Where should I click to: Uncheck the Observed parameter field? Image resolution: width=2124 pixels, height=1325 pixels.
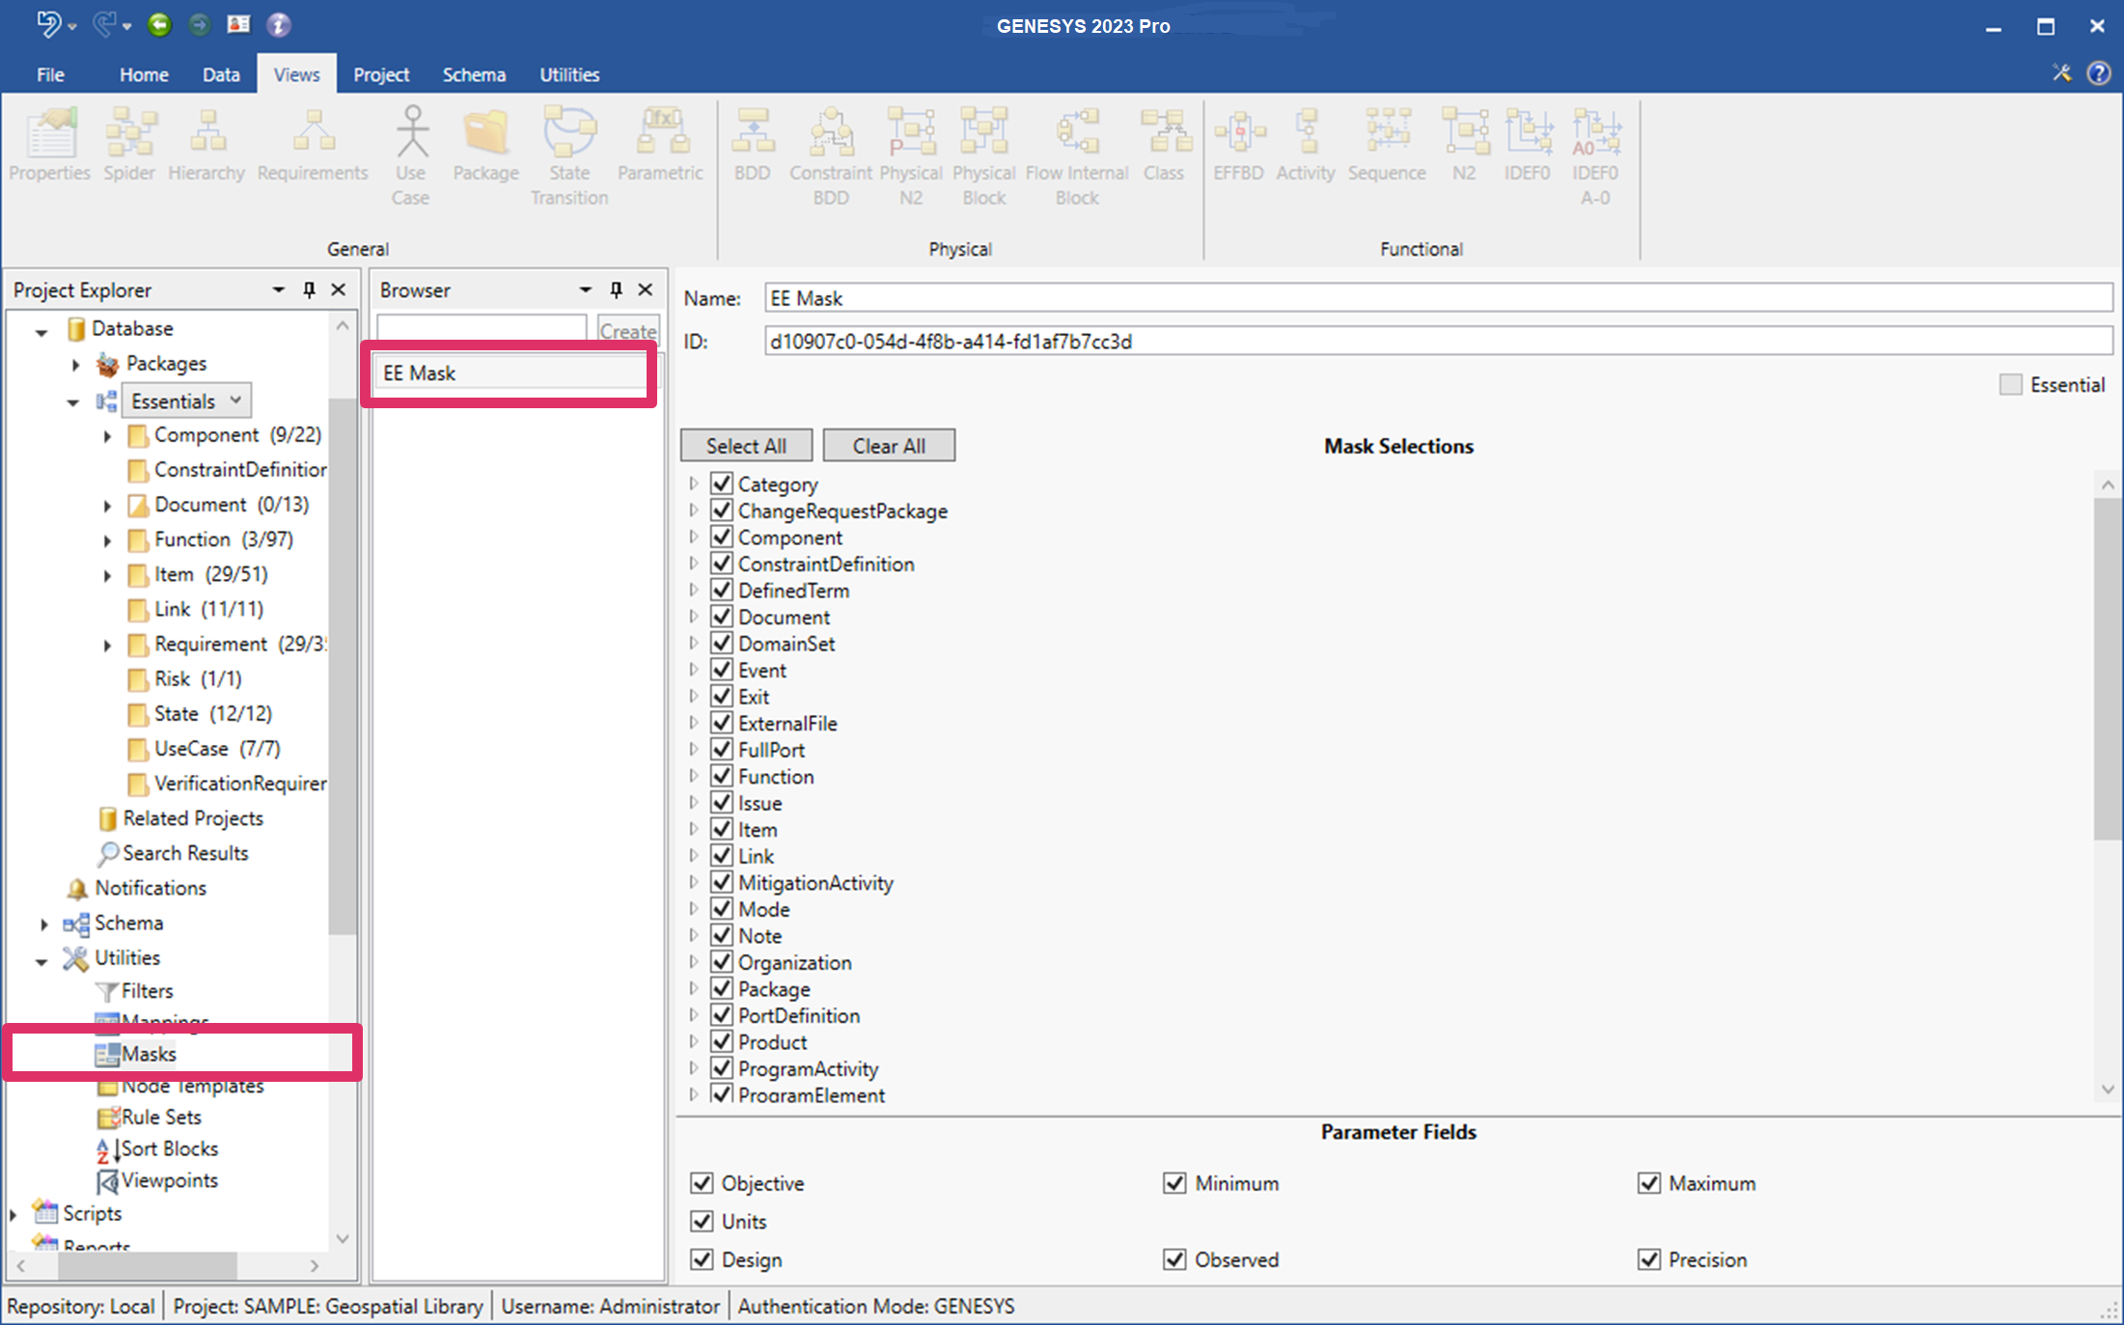click(1174, 1259)
